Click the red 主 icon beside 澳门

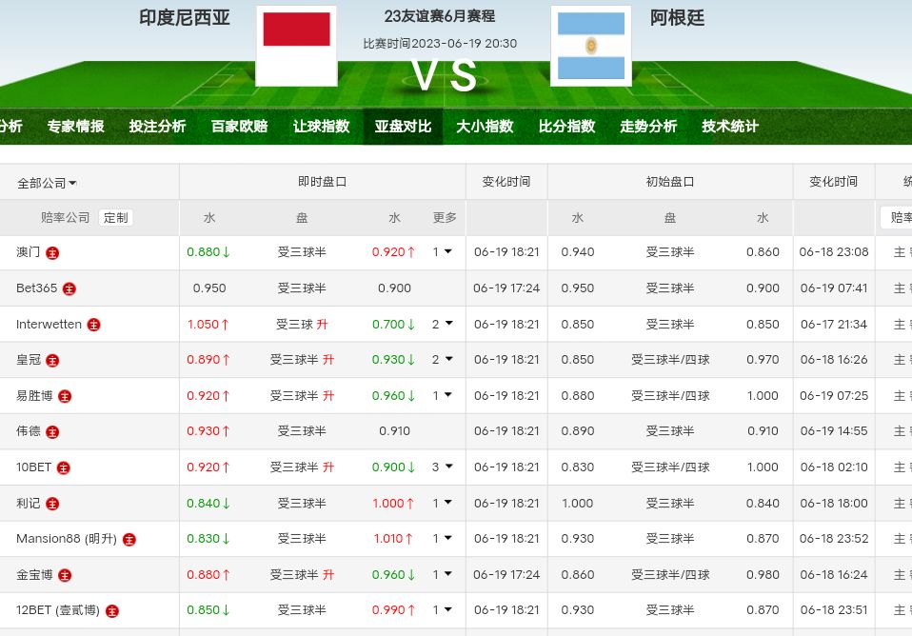click(x=52, y=253)
